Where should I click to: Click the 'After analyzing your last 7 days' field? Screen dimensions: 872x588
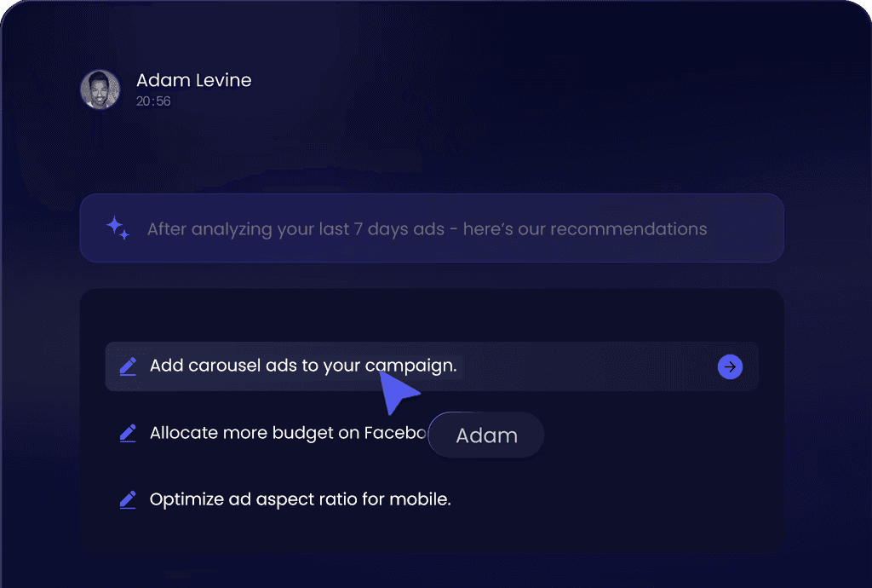pos(432,228)
